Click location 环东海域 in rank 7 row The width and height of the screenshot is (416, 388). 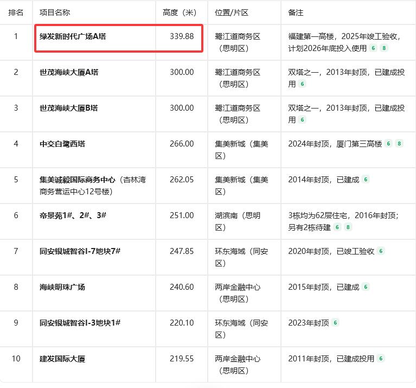(x=230, y=251)
